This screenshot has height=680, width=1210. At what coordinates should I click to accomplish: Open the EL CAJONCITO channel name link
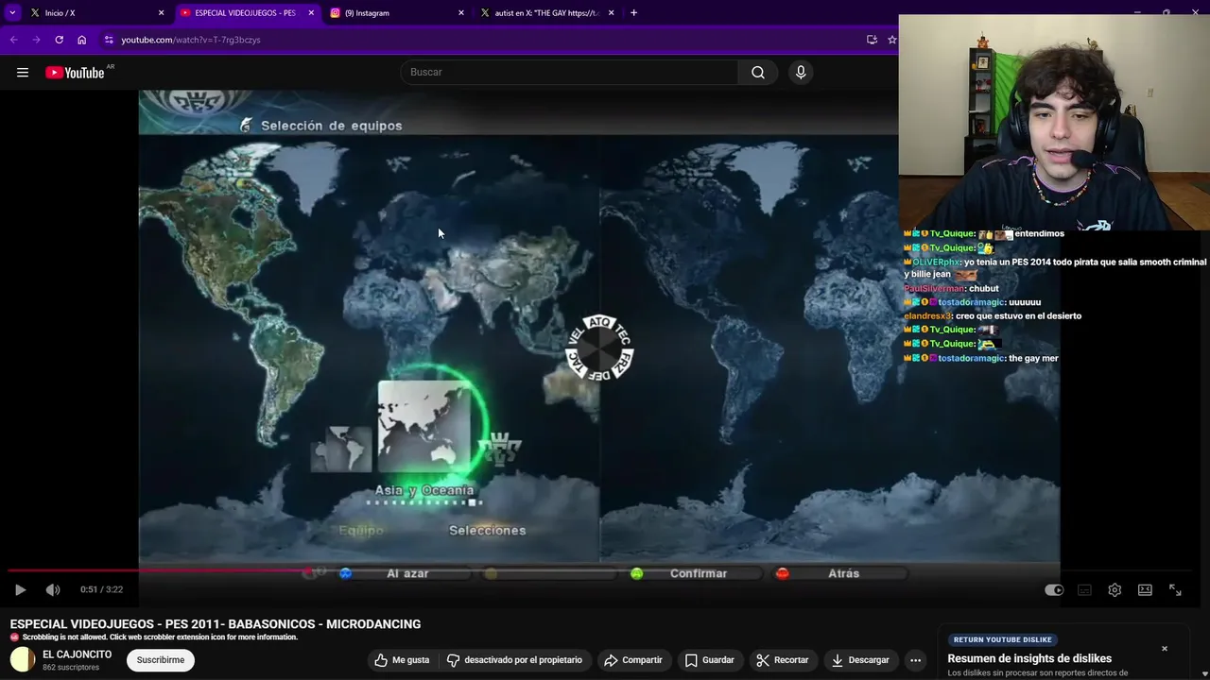pos(77,654)
